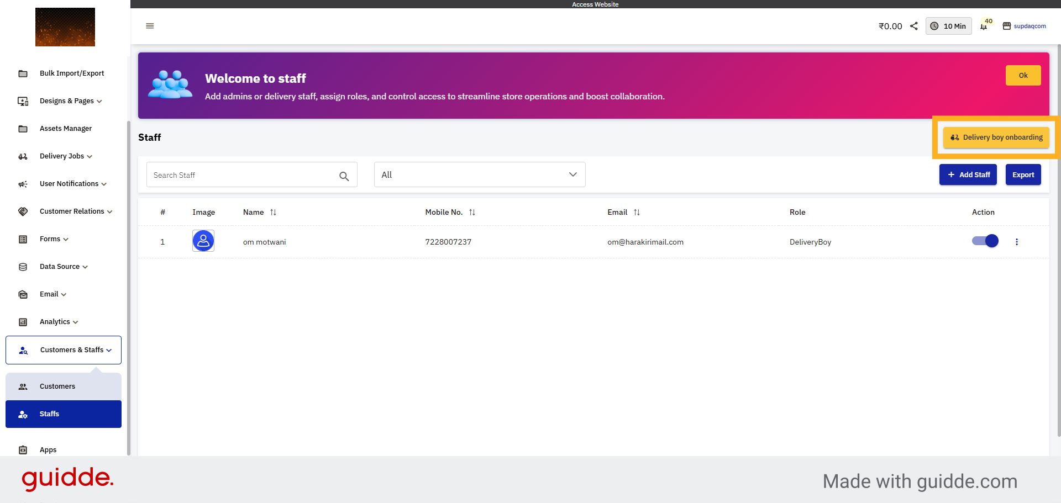Open the supdaqcom store link
The image size is (1061, 503).
(1030, 26)
